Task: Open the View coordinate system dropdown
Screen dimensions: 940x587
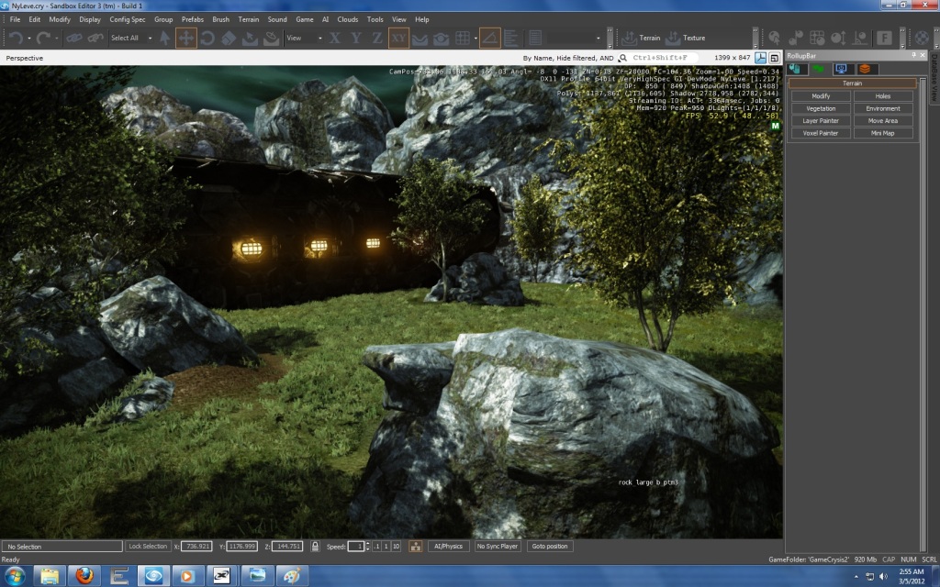Action: 304,38
